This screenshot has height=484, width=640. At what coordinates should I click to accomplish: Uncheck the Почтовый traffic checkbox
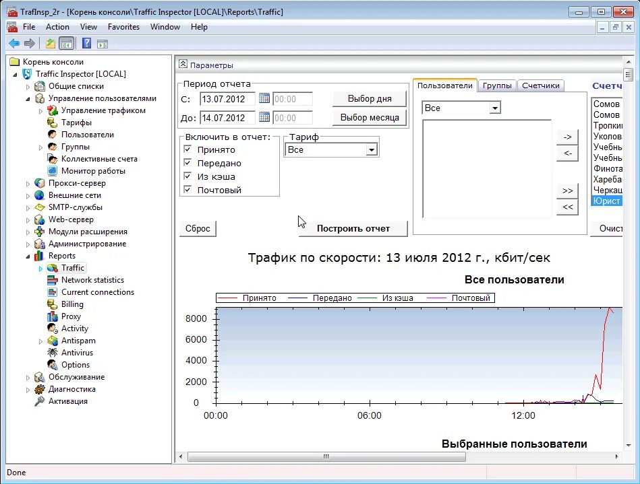coord(186,190)
